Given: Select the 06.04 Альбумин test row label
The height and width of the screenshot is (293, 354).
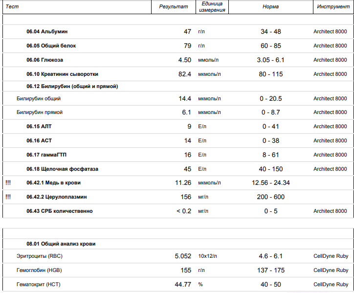Looking at the screenshot, I should 47,31.
